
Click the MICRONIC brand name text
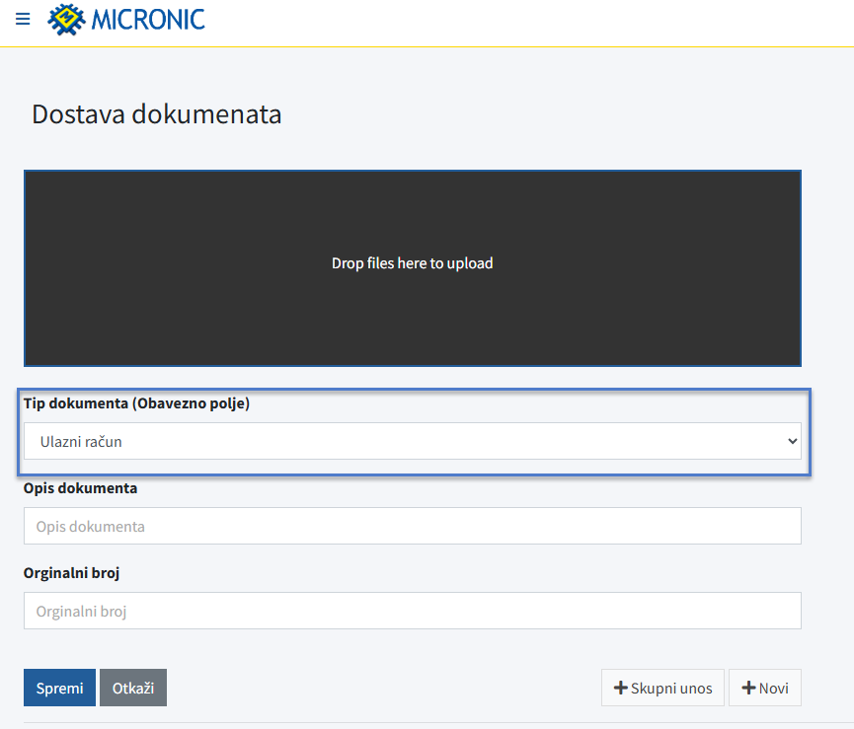[x=148, y=19]
